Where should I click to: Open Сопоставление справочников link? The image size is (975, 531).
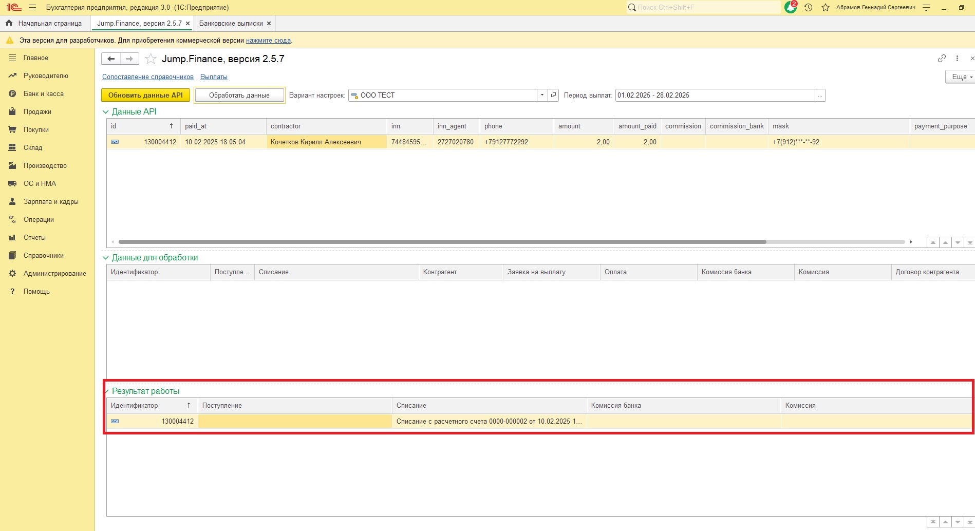click(147, 77)
